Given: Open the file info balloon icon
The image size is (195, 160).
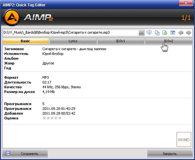Looking at the screenshot, I should pos(149,33).
